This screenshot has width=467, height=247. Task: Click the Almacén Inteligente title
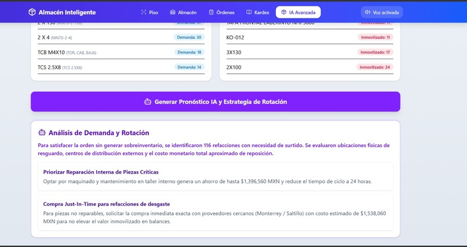(x=67, y=12)
